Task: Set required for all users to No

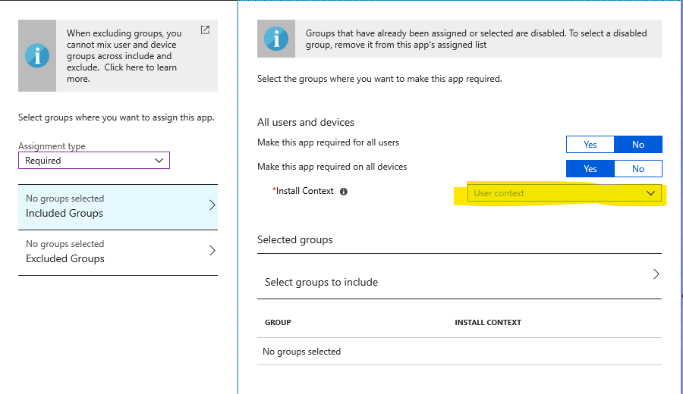Action: point(638,145)
